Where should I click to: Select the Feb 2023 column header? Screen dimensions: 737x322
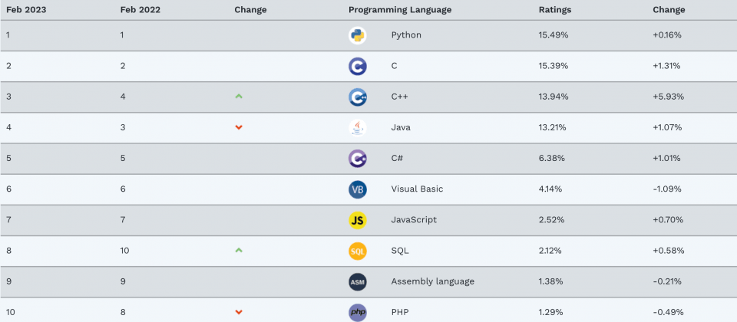[26, 10]
